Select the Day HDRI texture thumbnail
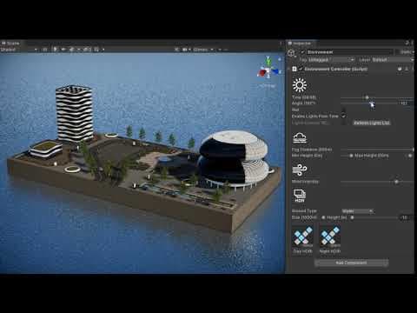 (303, 236)
